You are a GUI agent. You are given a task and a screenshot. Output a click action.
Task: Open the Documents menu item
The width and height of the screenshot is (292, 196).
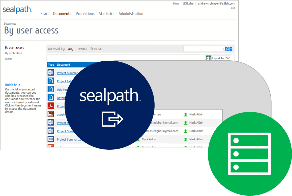click(x=62, y=14)
